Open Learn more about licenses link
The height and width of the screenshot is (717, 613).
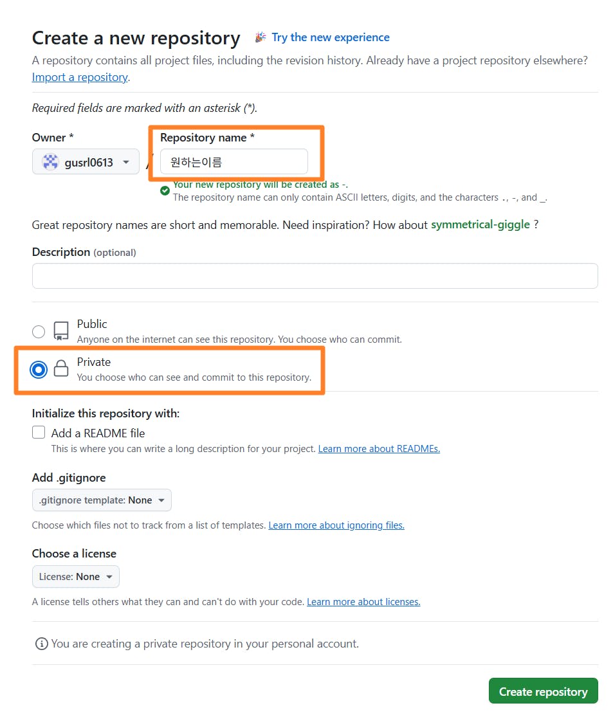pyautogui.click(x=363, y=602)
